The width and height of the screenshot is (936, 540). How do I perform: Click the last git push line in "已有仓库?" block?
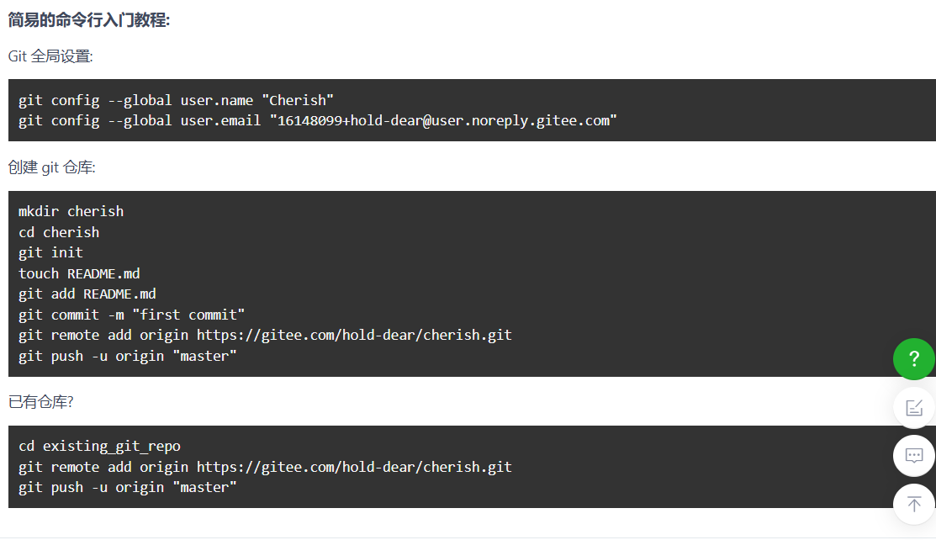coord(128,488)
